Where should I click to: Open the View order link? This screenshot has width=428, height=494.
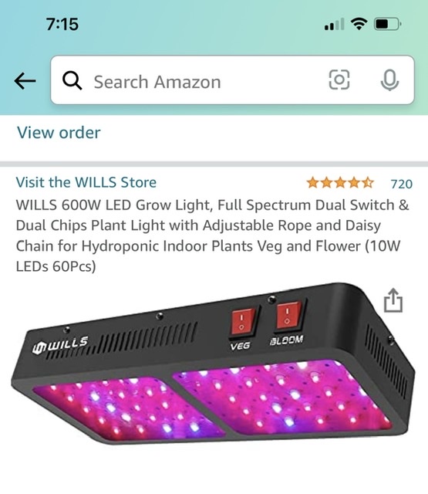[x=59, y=132]
